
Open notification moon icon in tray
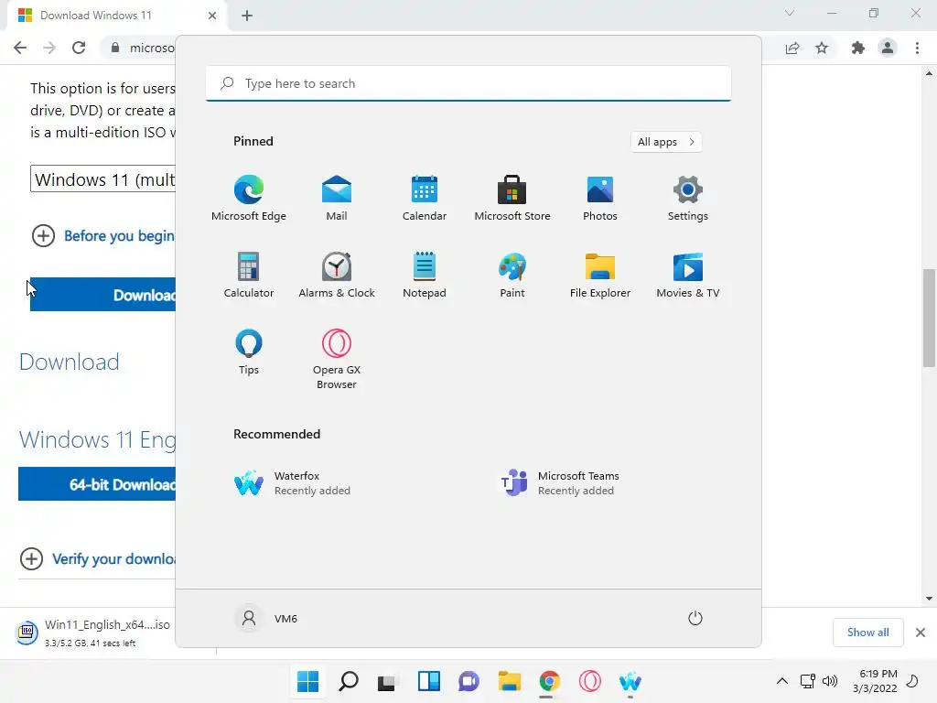click(x=912, y=681)
